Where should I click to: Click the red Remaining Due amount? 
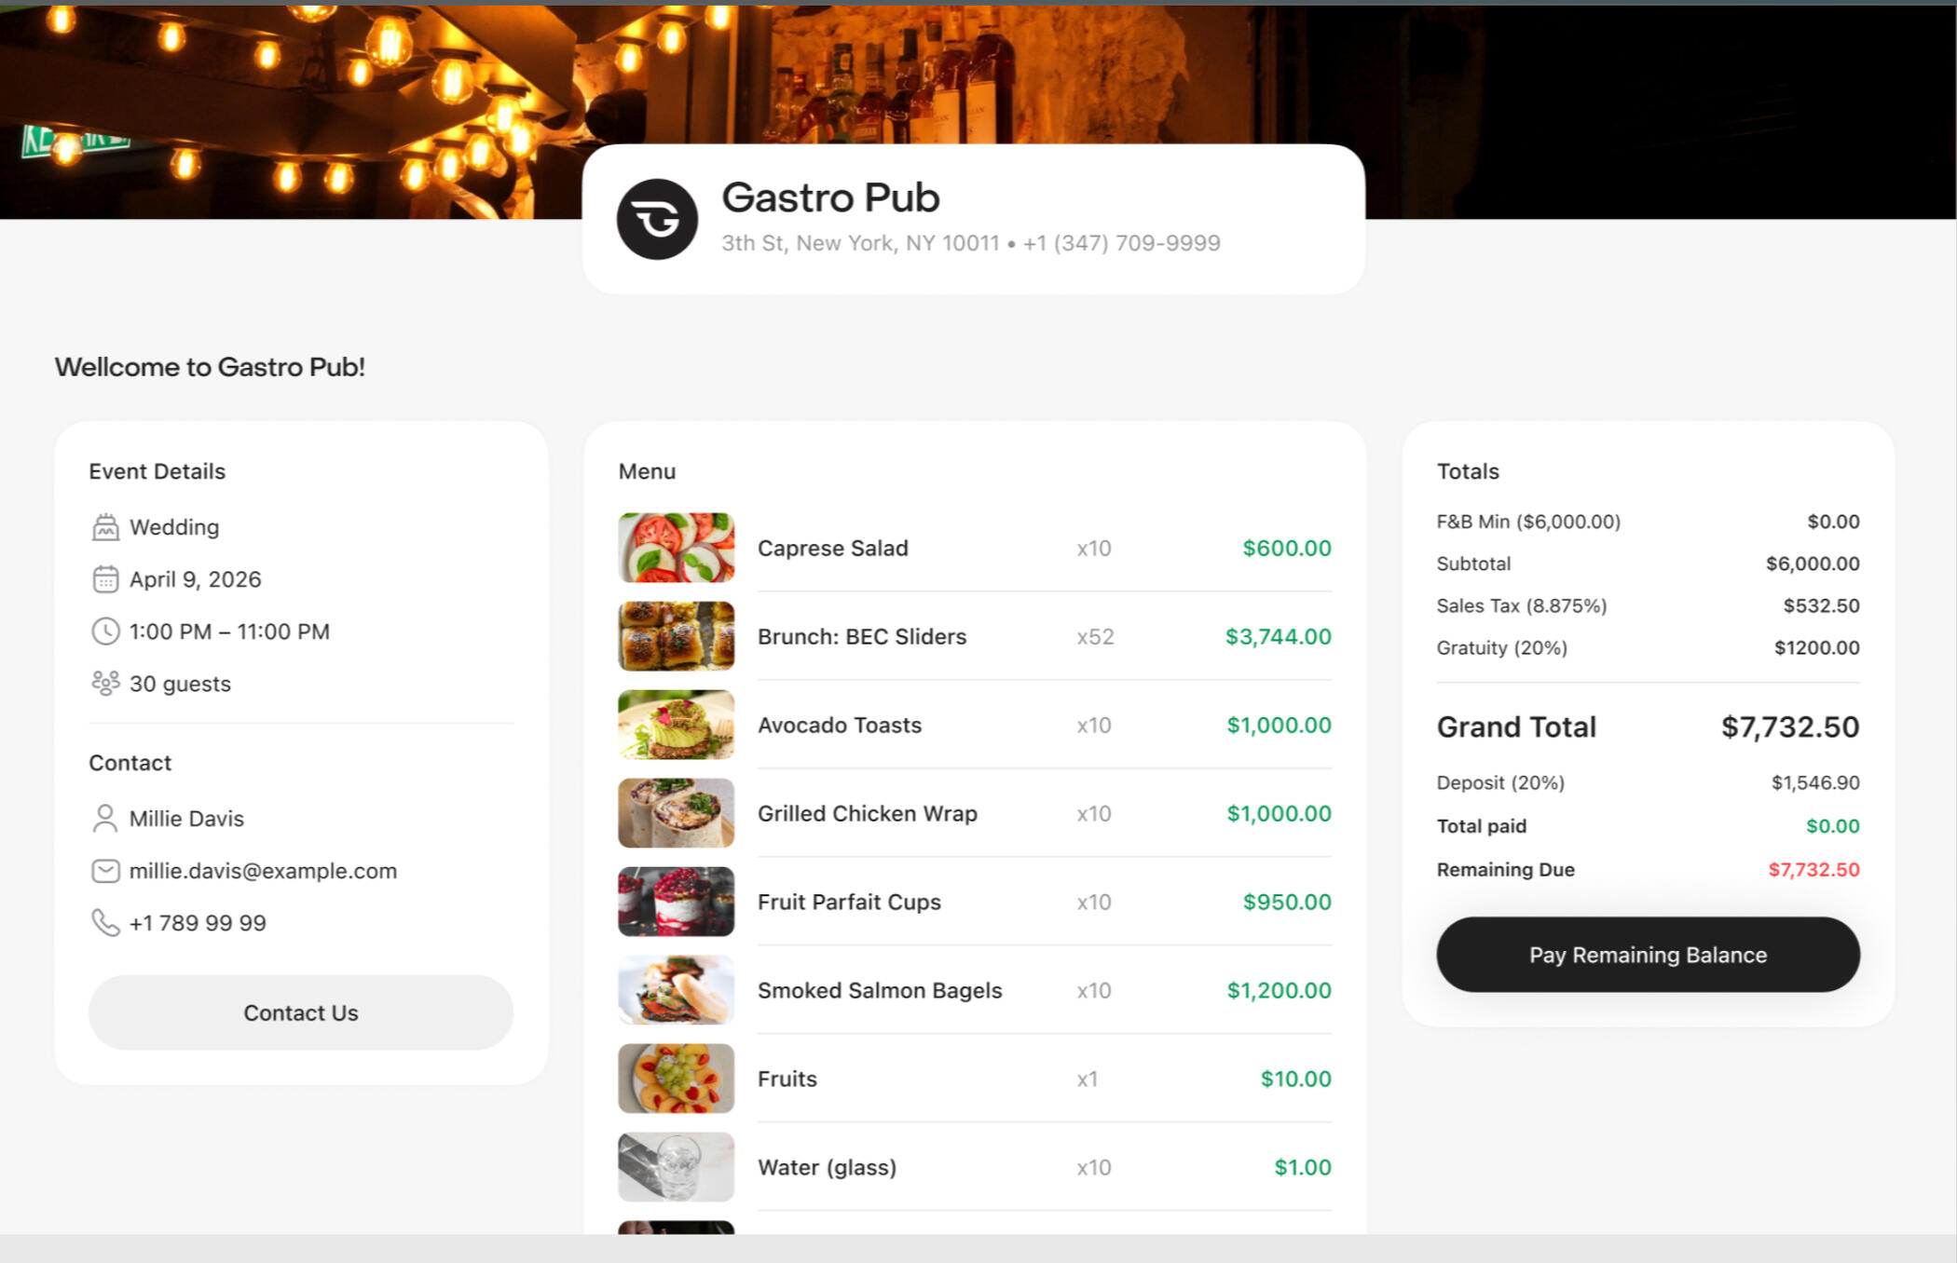[1813, 869]
